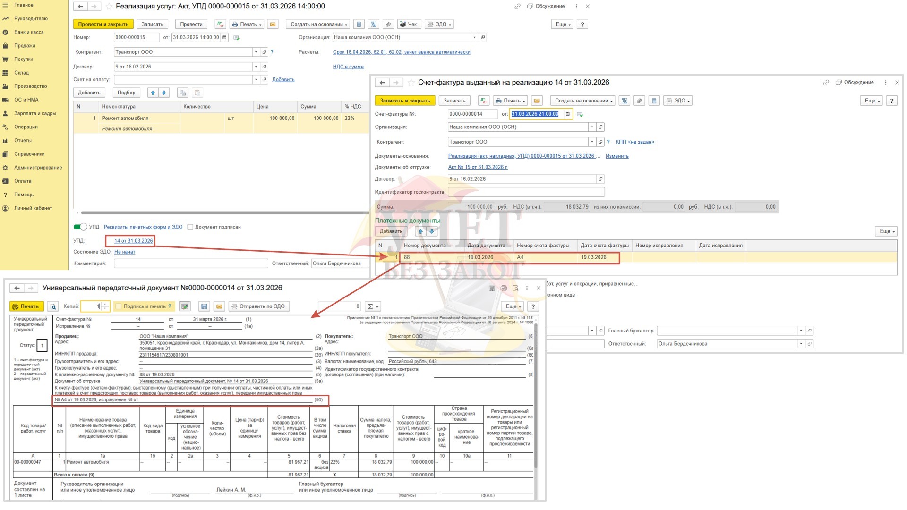
Task: Open the УПД link 14 от 31.03.2026
Action: coord(133,241)
